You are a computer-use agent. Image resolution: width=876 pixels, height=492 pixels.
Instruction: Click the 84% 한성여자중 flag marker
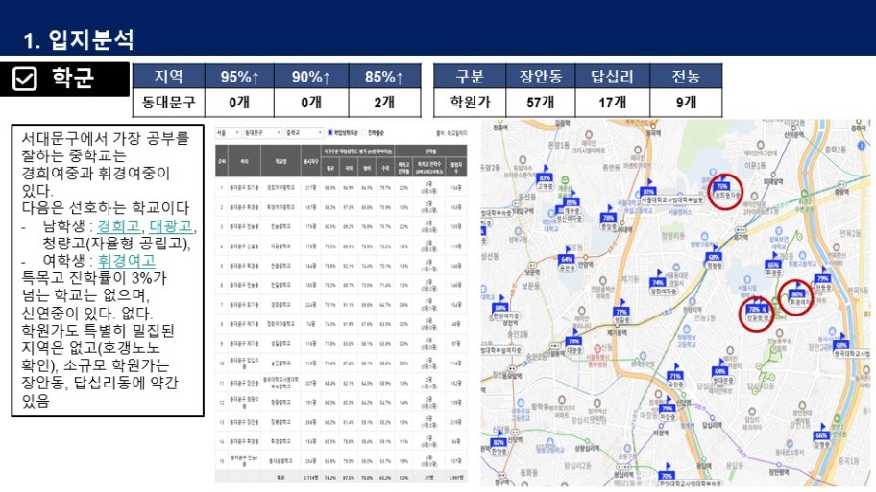[x=499, y=307]
